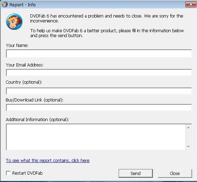
Task: Click into the Country input box
Action: click(99, 91)
